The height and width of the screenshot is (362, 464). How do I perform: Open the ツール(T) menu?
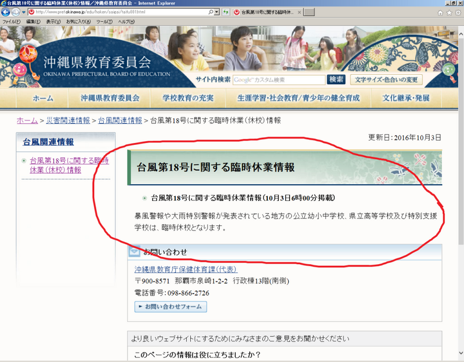click(x=104, y=21)
